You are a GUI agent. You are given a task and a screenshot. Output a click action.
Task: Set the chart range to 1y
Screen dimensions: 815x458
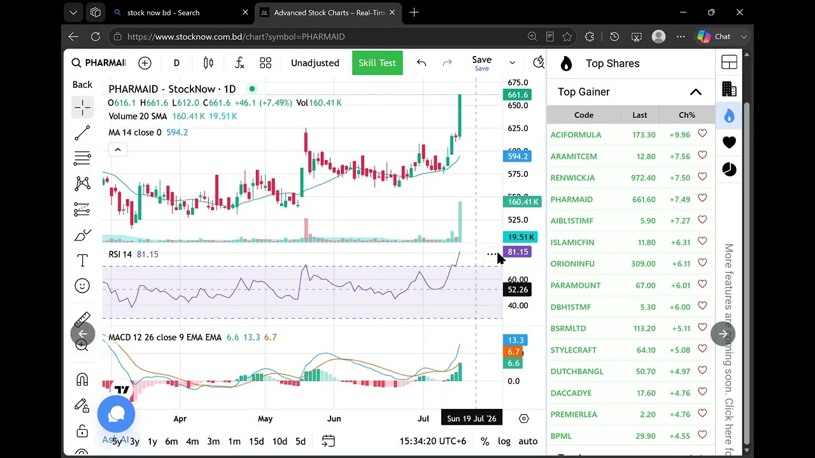(x=152, y=441)
